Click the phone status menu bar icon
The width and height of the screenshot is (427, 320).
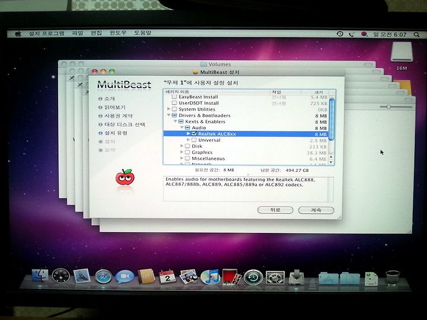click(x=352, y=34)
